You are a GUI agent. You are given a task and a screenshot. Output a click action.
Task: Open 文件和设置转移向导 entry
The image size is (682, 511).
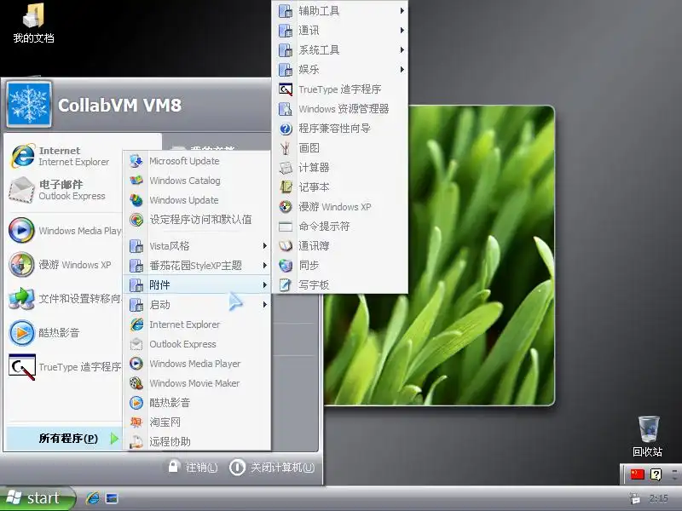coord(63,299)
